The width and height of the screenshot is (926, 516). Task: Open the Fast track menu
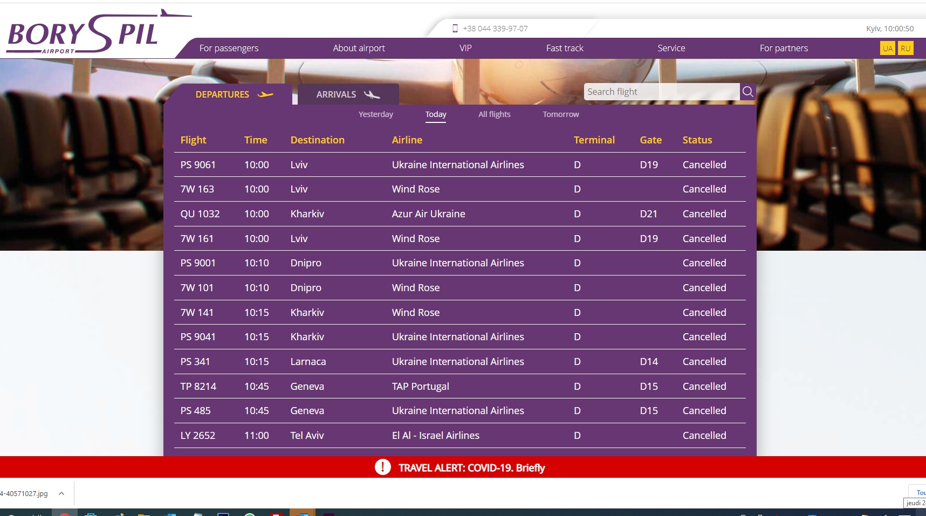[565, 48]
